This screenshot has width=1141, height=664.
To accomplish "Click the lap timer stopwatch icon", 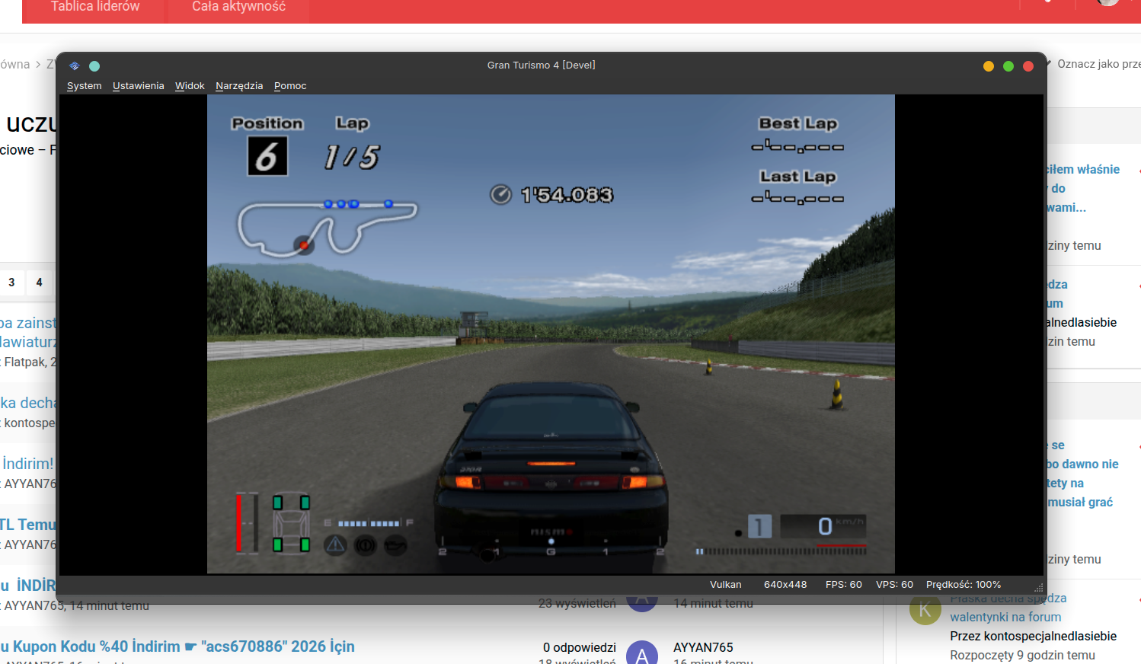I will 500,195.
